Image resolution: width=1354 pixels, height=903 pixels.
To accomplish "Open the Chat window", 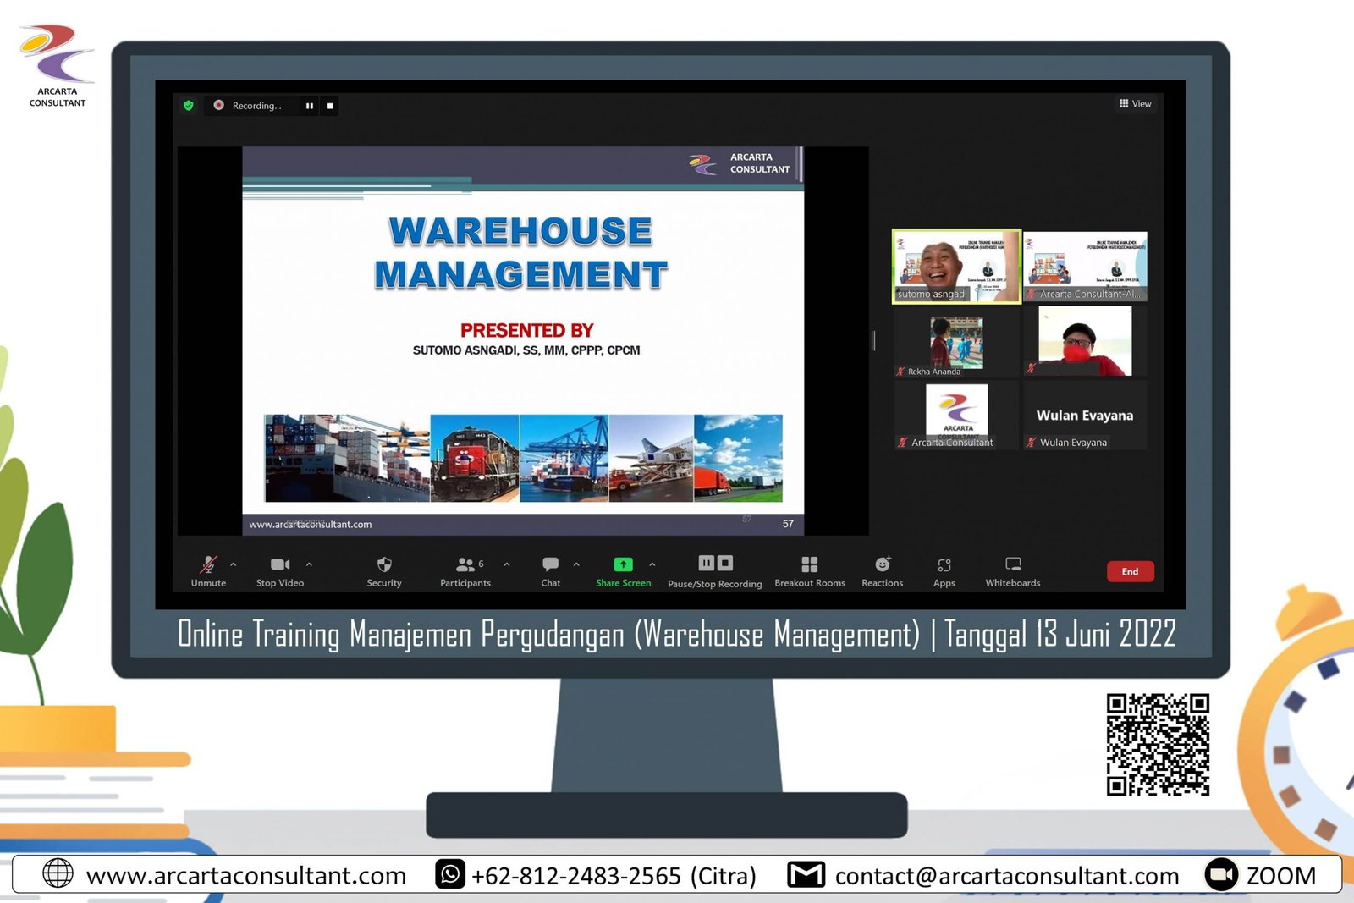I will point(551,565).
